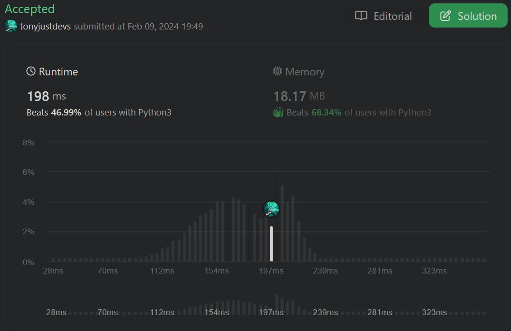Click the 198 ms runtime value
This screenshot has width=511, height=331.
click(x=46, y=96)
